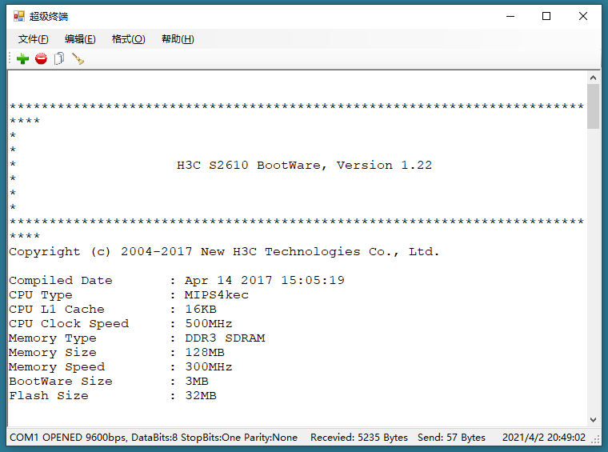This screenshot has height=452, width=608.
Task: Click the broom clear-screen icon
Action: pyautogui.click(x=78, y=59)
